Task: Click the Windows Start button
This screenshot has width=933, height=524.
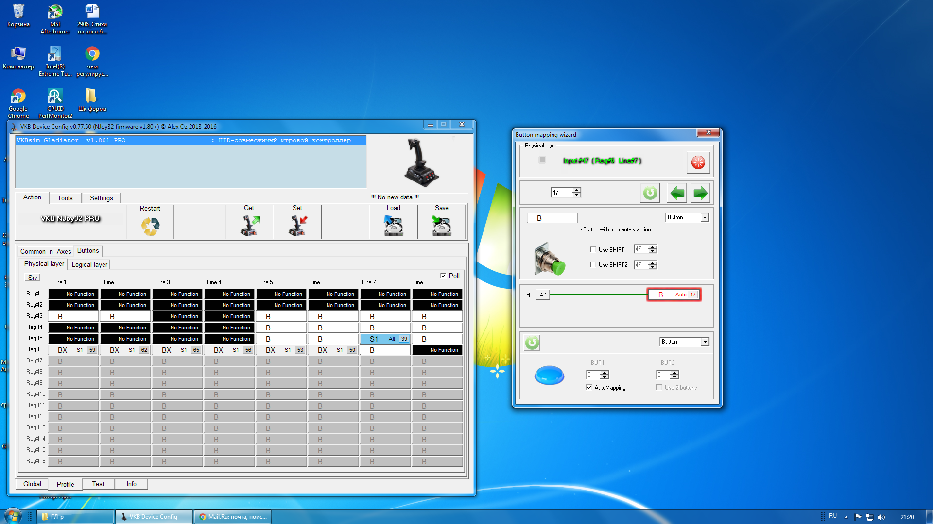Action: click(13, 516)
